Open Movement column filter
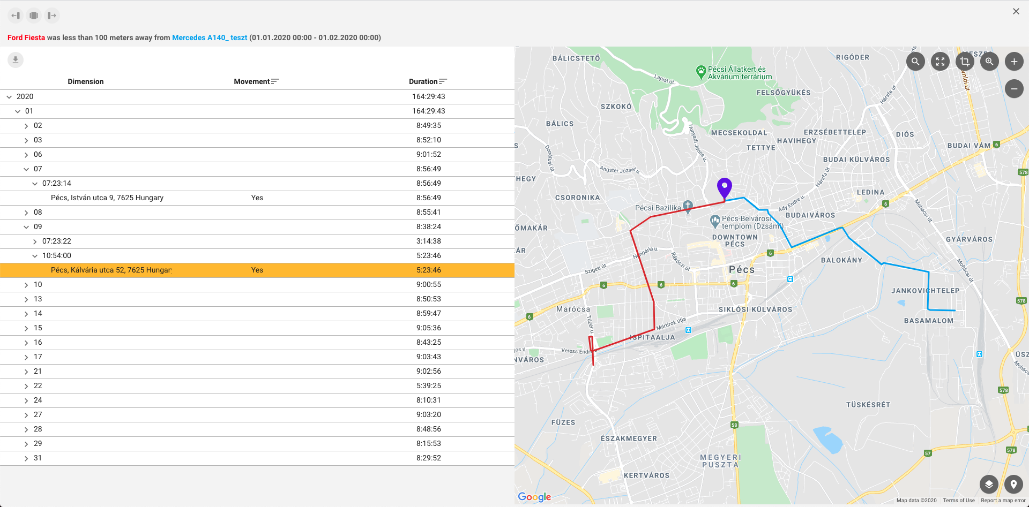 [x=275, y=82]
